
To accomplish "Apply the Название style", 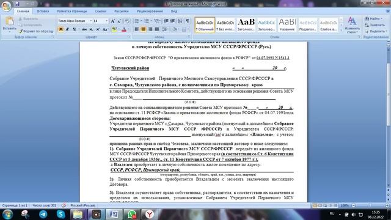I will (287, 25).
